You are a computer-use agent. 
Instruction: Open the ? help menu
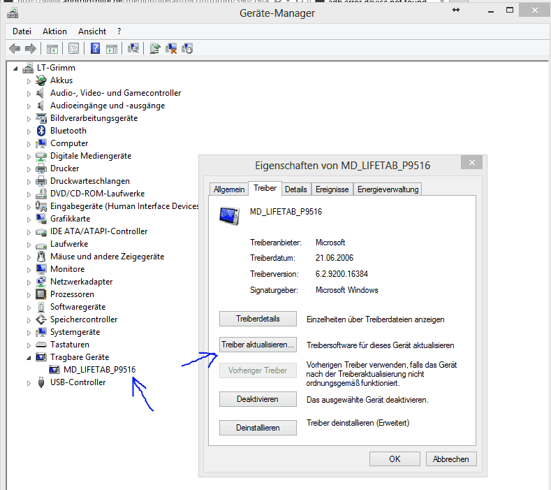(119, 31)
